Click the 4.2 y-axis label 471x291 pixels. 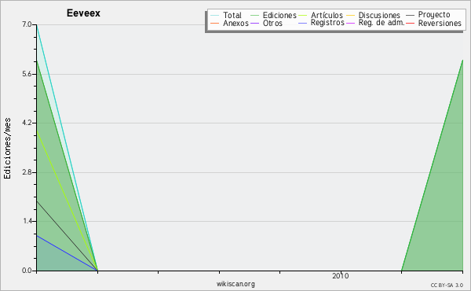(x=27, y=123)
